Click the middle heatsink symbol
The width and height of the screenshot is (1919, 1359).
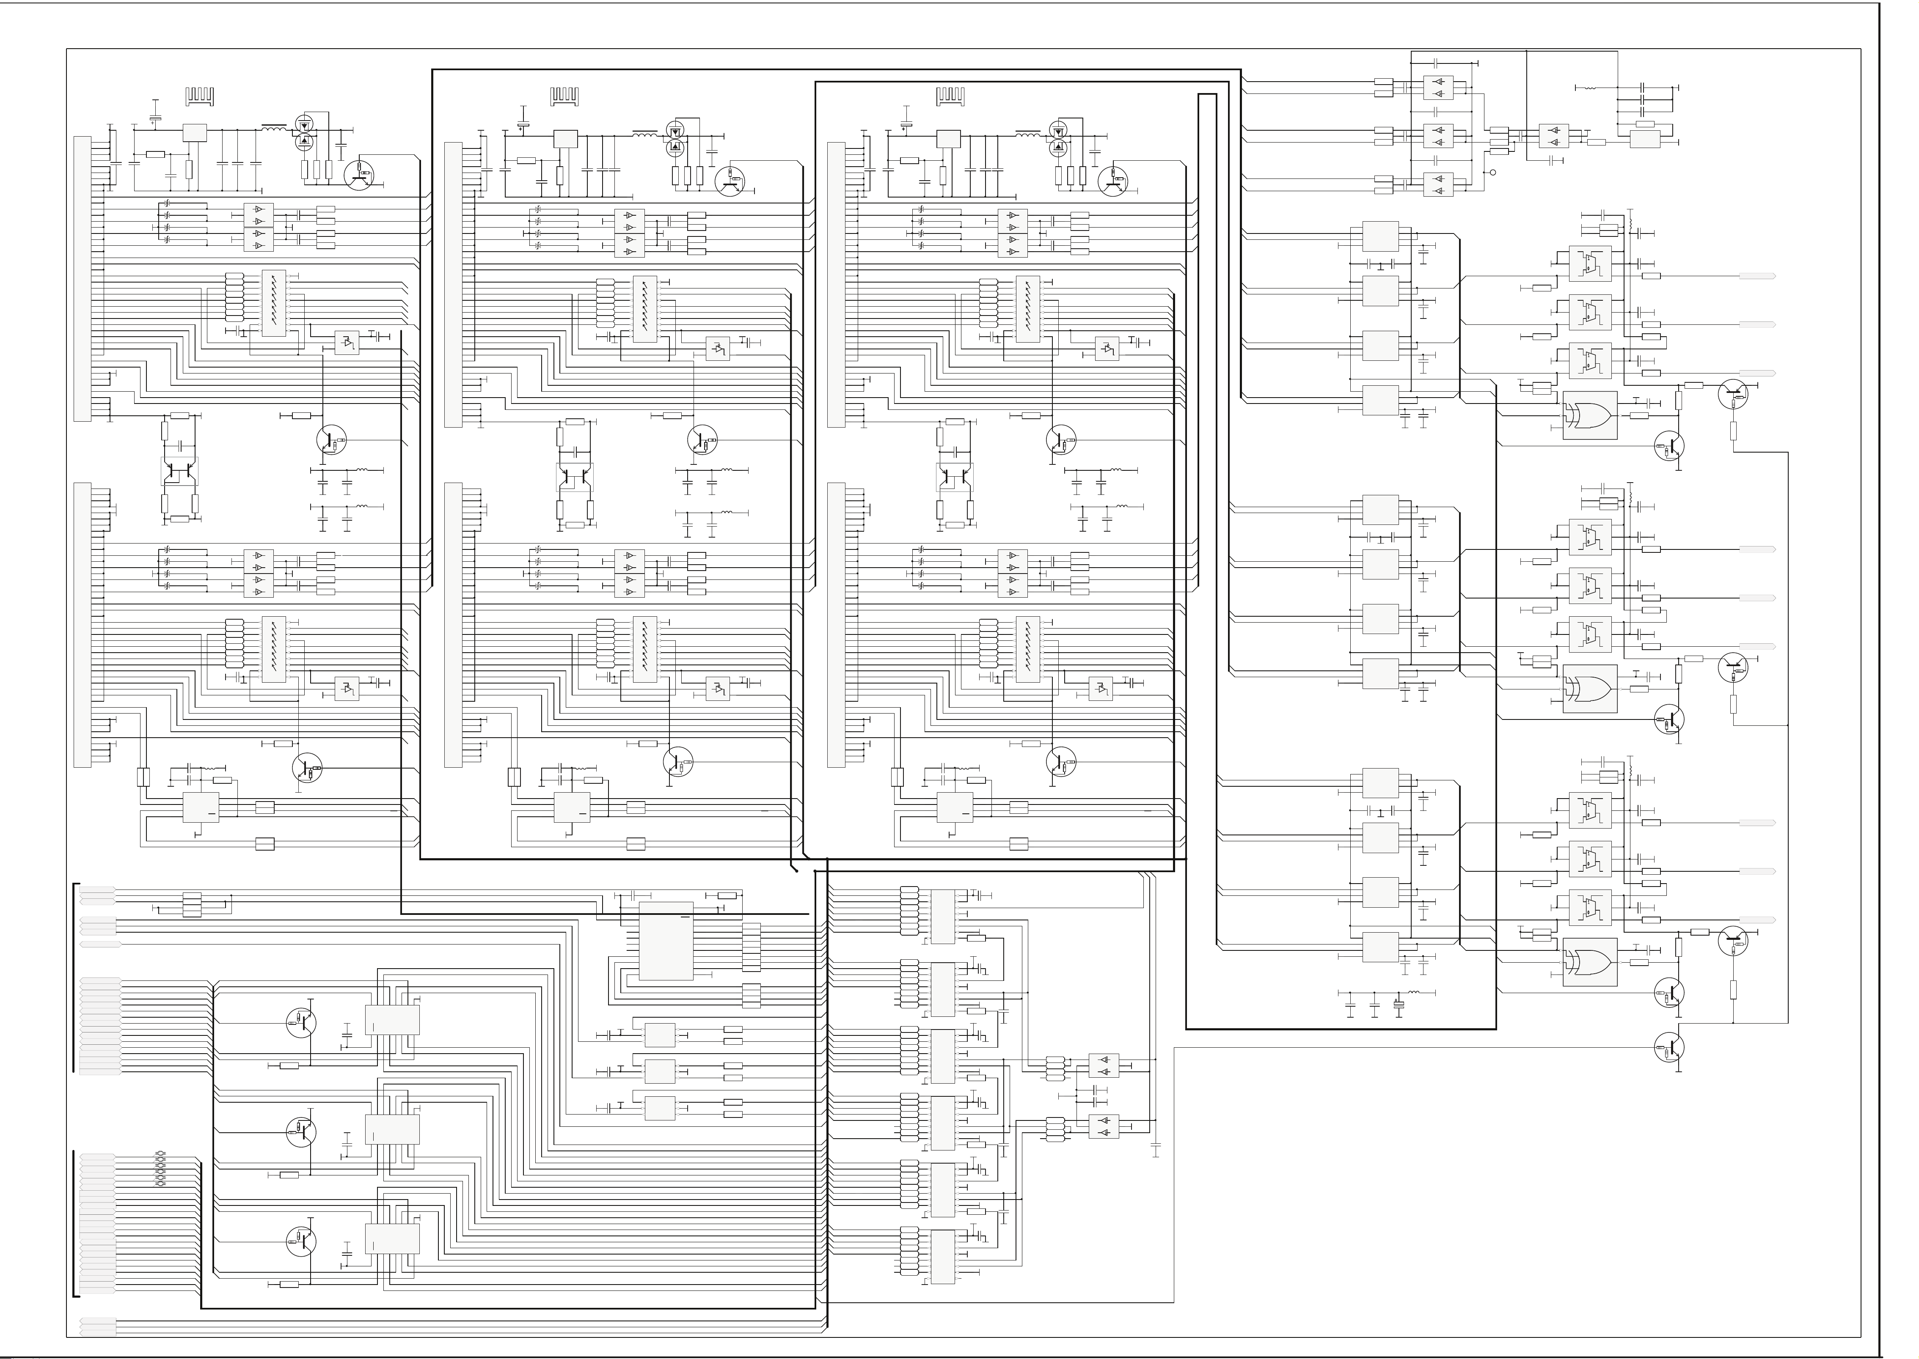point(565,96)
